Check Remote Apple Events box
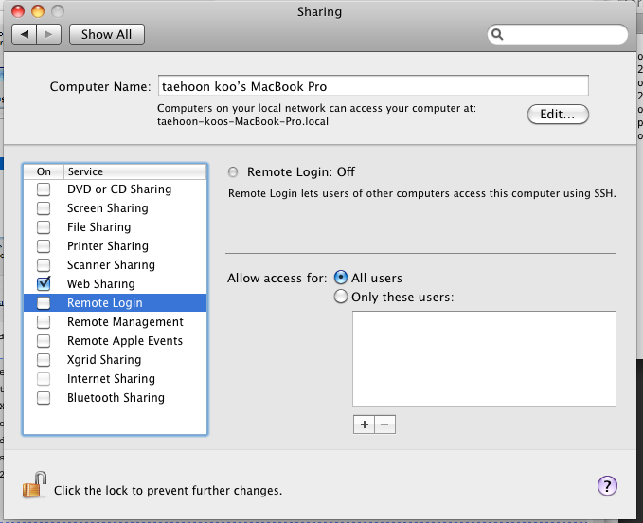The image size is (643, 523). (44, 341)
